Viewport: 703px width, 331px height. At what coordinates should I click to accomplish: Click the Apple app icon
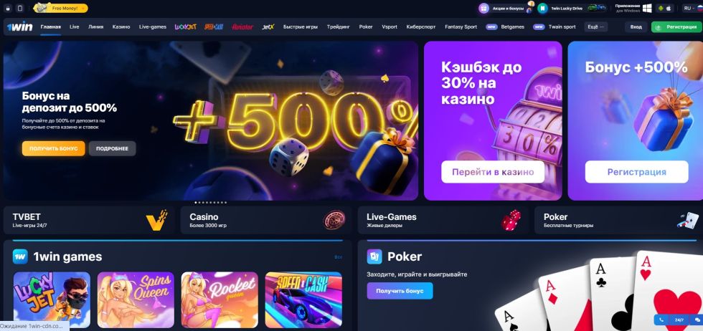pos(669,8)
